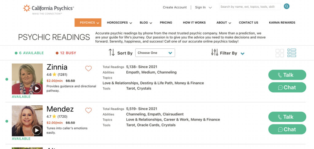
Task: Click the Create Account link
Action: pyautogui.click(x=174, y=7)
